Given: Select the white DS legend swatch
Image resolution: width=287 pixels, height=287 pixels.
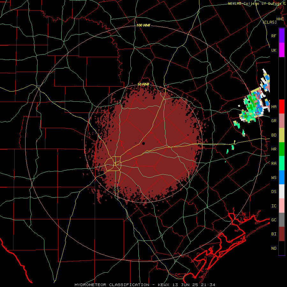Looking at the screenshot, I should pyautogui.click(x=282, y=191).
